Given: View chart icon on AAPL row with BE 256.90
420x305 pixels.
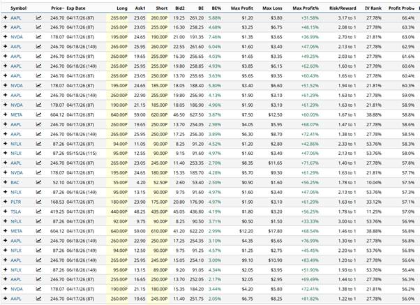Looking at the screenshot, I should pyautogui.click(x=38, y=96).
